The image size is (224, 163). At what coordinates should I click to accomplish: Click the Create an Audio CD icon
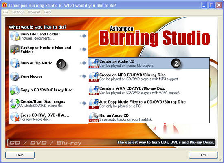pyautogui.click(x=94, y=63)
